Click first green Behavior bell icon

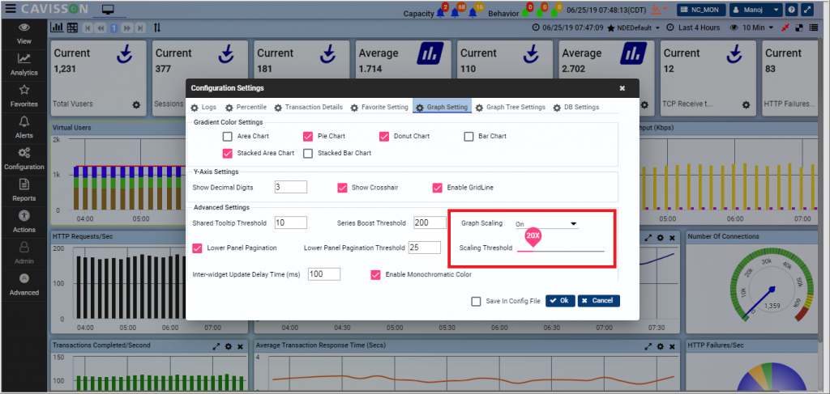click(x=526, y=11)
